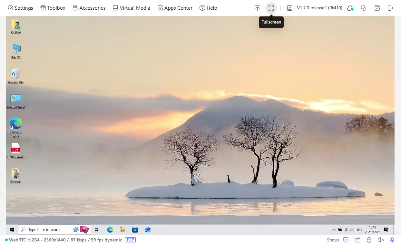The height and width of the screenshot is (245, 401).
Task: Enter fullscreen mode via the toolbar icon
Action: tap(271, 8)
